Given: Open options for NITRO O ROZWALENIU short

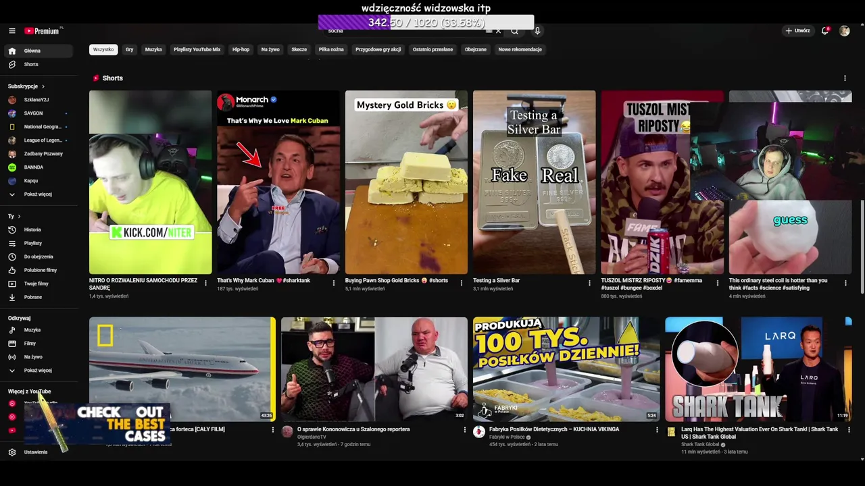Looking at the screenshot, I should 205,283.
